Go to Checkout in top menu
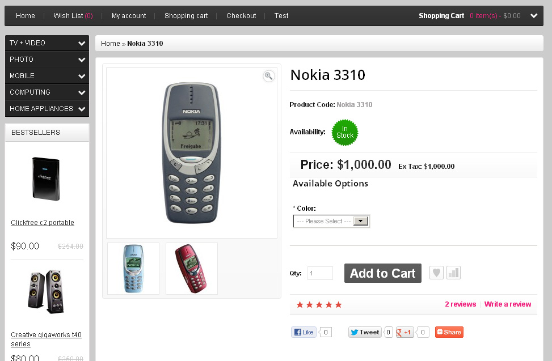Screen dimensions: 552x361 (x=241, y=16)
